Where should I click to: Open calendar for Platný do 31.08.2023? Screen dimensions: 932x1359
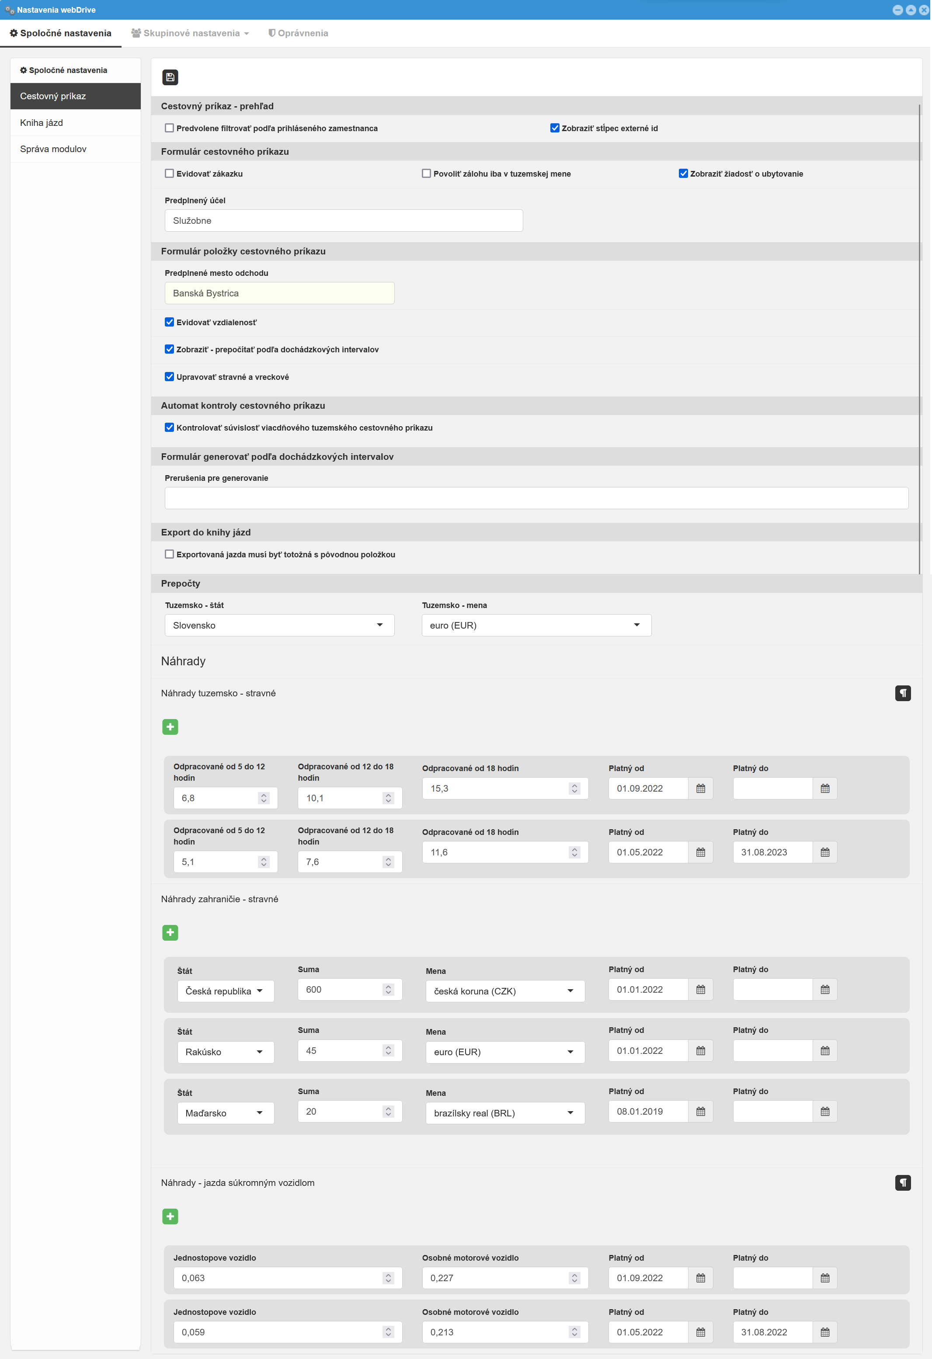click(x=824, y=852)
